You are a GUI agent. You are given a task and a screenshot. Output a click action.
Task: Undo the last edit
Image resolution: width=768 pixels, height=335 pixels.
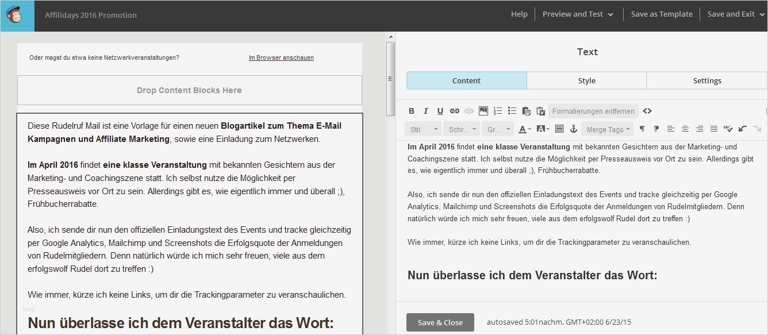[x=743, y=129]
